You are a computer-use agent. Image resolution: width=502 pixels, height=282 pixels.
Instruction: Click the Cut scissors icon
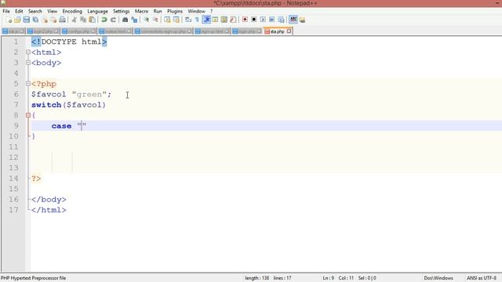[75, 20]
